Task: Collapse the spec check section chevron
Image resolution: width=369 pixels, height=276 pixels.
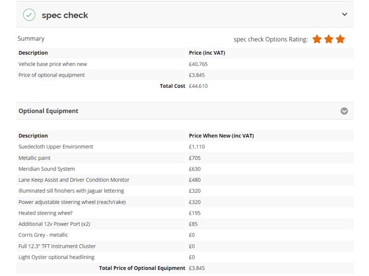Action: [x=344, y=14]
